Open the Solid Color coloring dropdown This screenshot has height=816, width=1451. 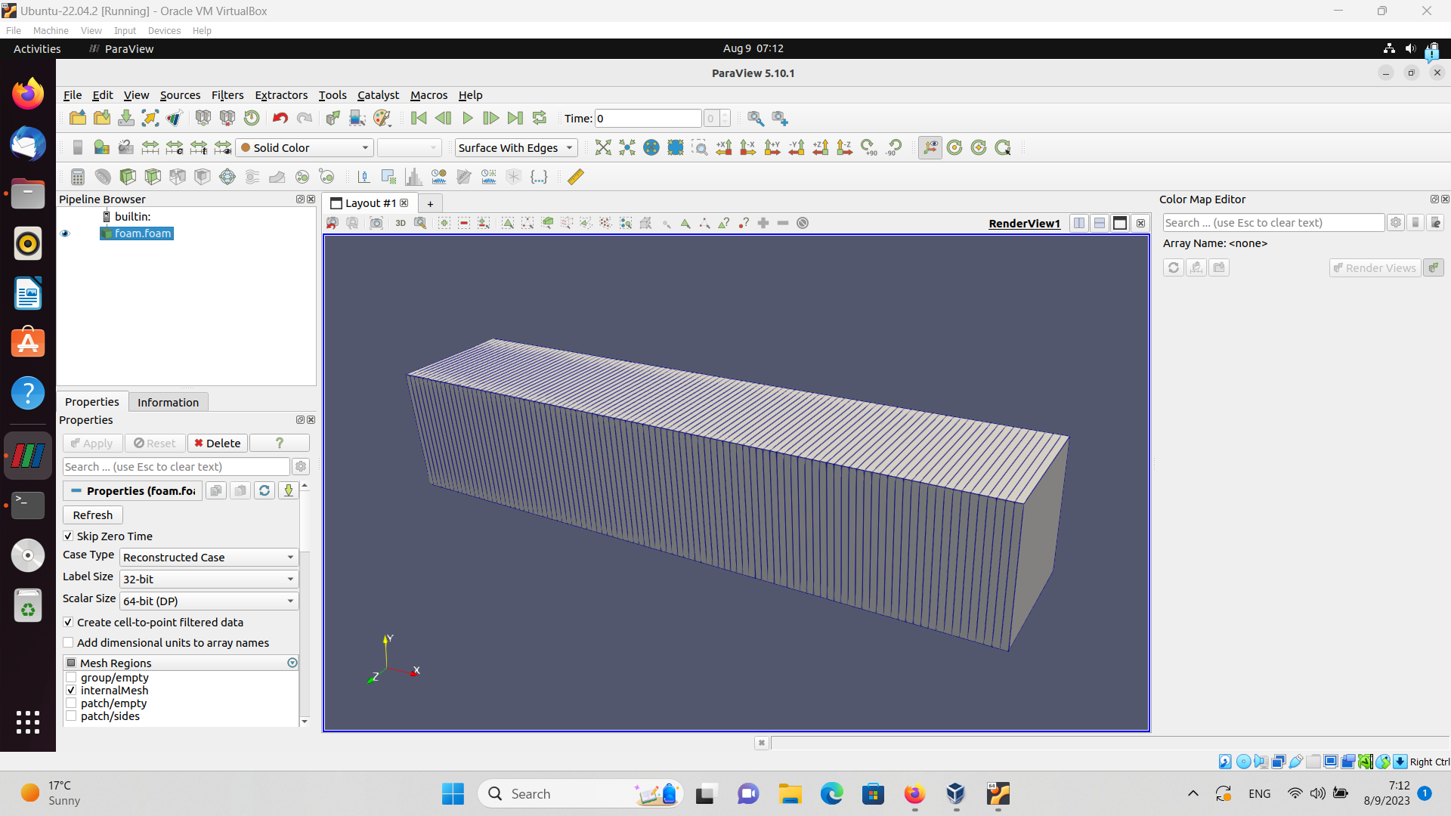tap(305, 148)
